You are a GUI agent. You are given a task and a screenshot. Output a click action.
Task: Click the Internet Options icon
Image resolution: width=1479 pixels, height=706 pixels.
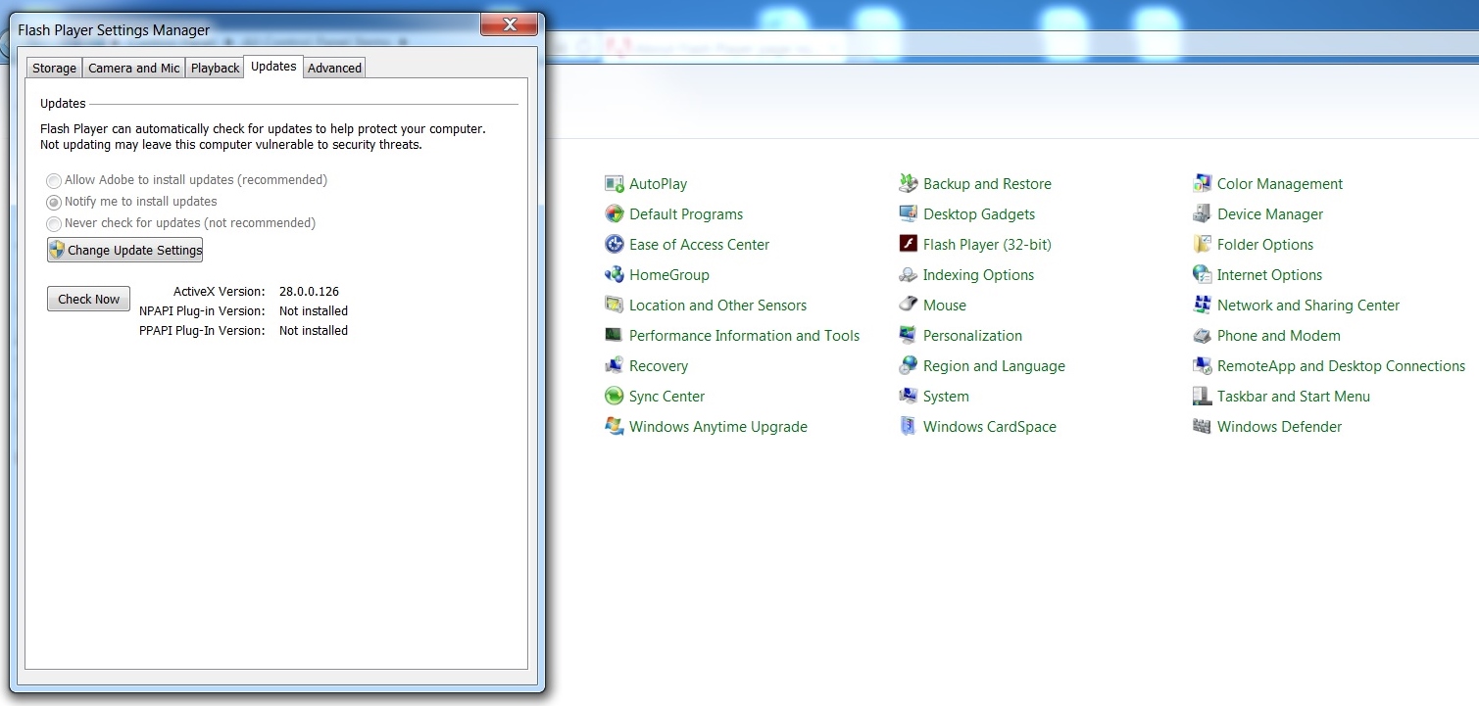[x=1203, y=275]
